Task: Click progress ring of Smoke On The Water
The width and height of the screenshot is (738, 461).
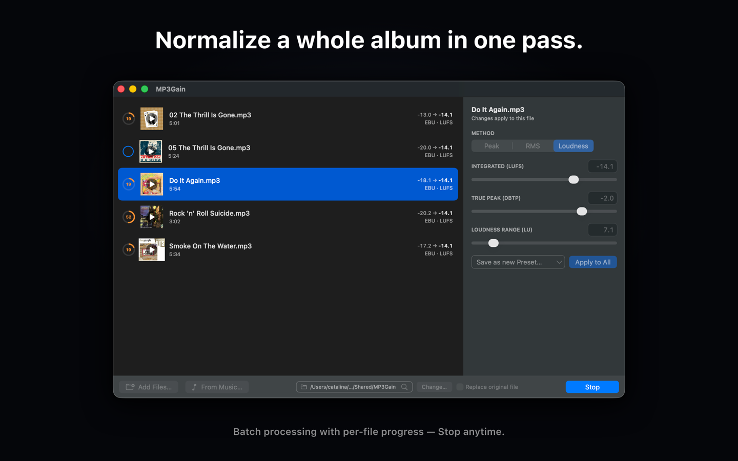Action: [129, 250]
